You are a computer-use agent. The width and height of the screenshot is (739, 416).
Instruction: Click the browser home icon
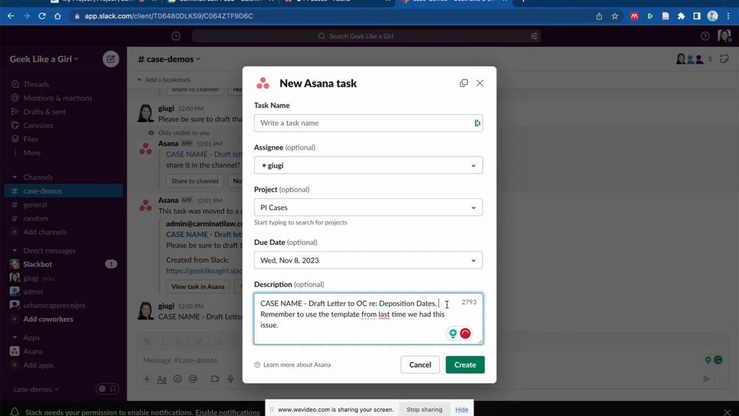58,16
